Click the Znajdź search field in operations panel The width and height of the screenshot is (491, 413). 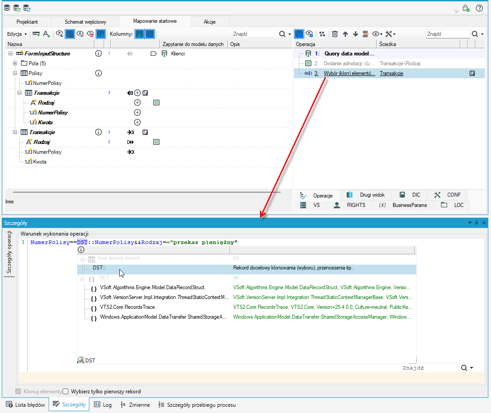click(x=447, y=34)
